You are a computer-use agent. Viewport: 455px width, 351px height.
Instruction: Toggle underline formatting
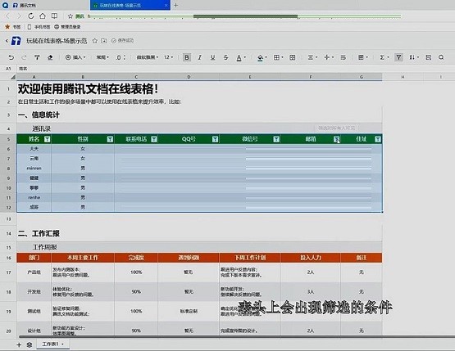[x=212, y=57]
